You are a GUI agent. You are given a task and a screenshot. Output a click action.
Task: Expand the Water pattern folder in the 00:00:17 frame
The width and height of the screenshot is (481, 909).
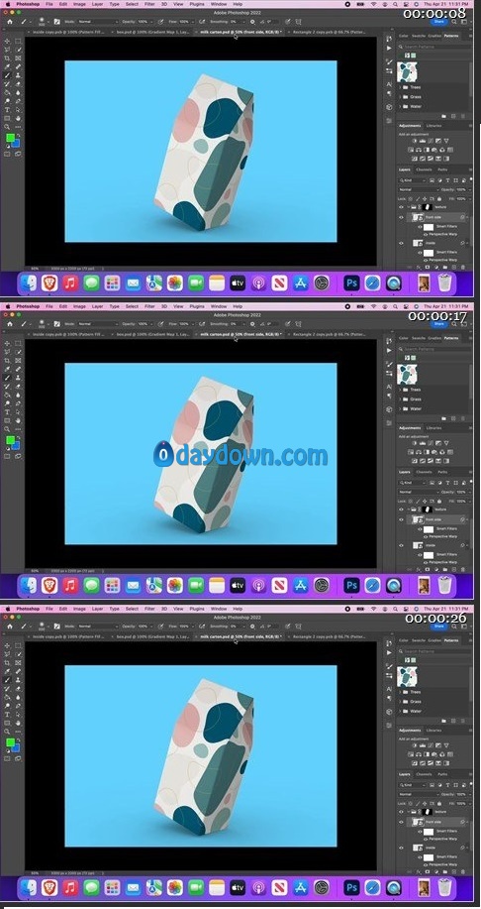click(401, 408)
